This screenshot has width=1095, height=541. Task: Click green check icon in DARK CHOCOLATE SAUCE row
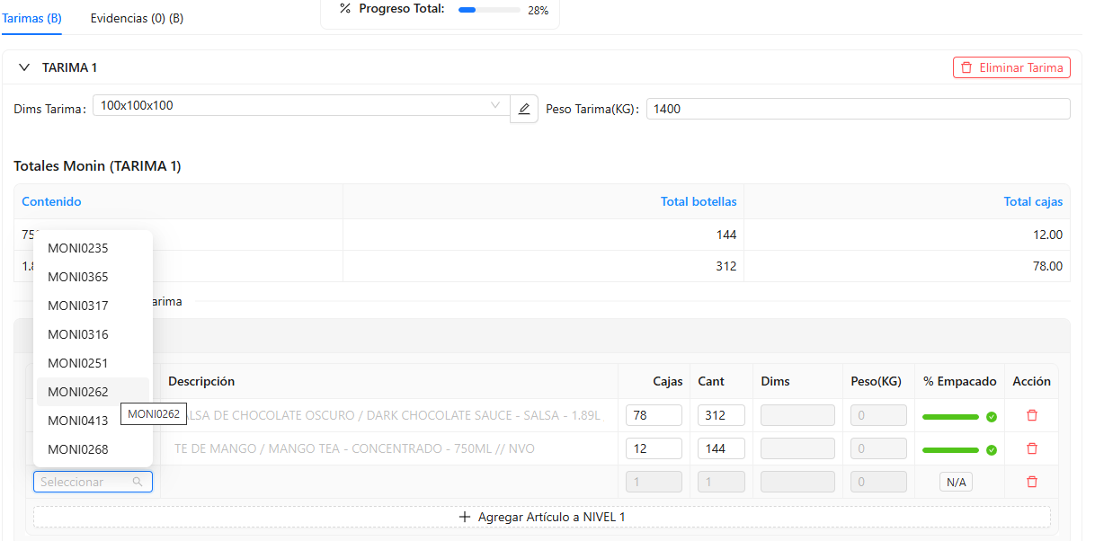[x=992, y=416]
